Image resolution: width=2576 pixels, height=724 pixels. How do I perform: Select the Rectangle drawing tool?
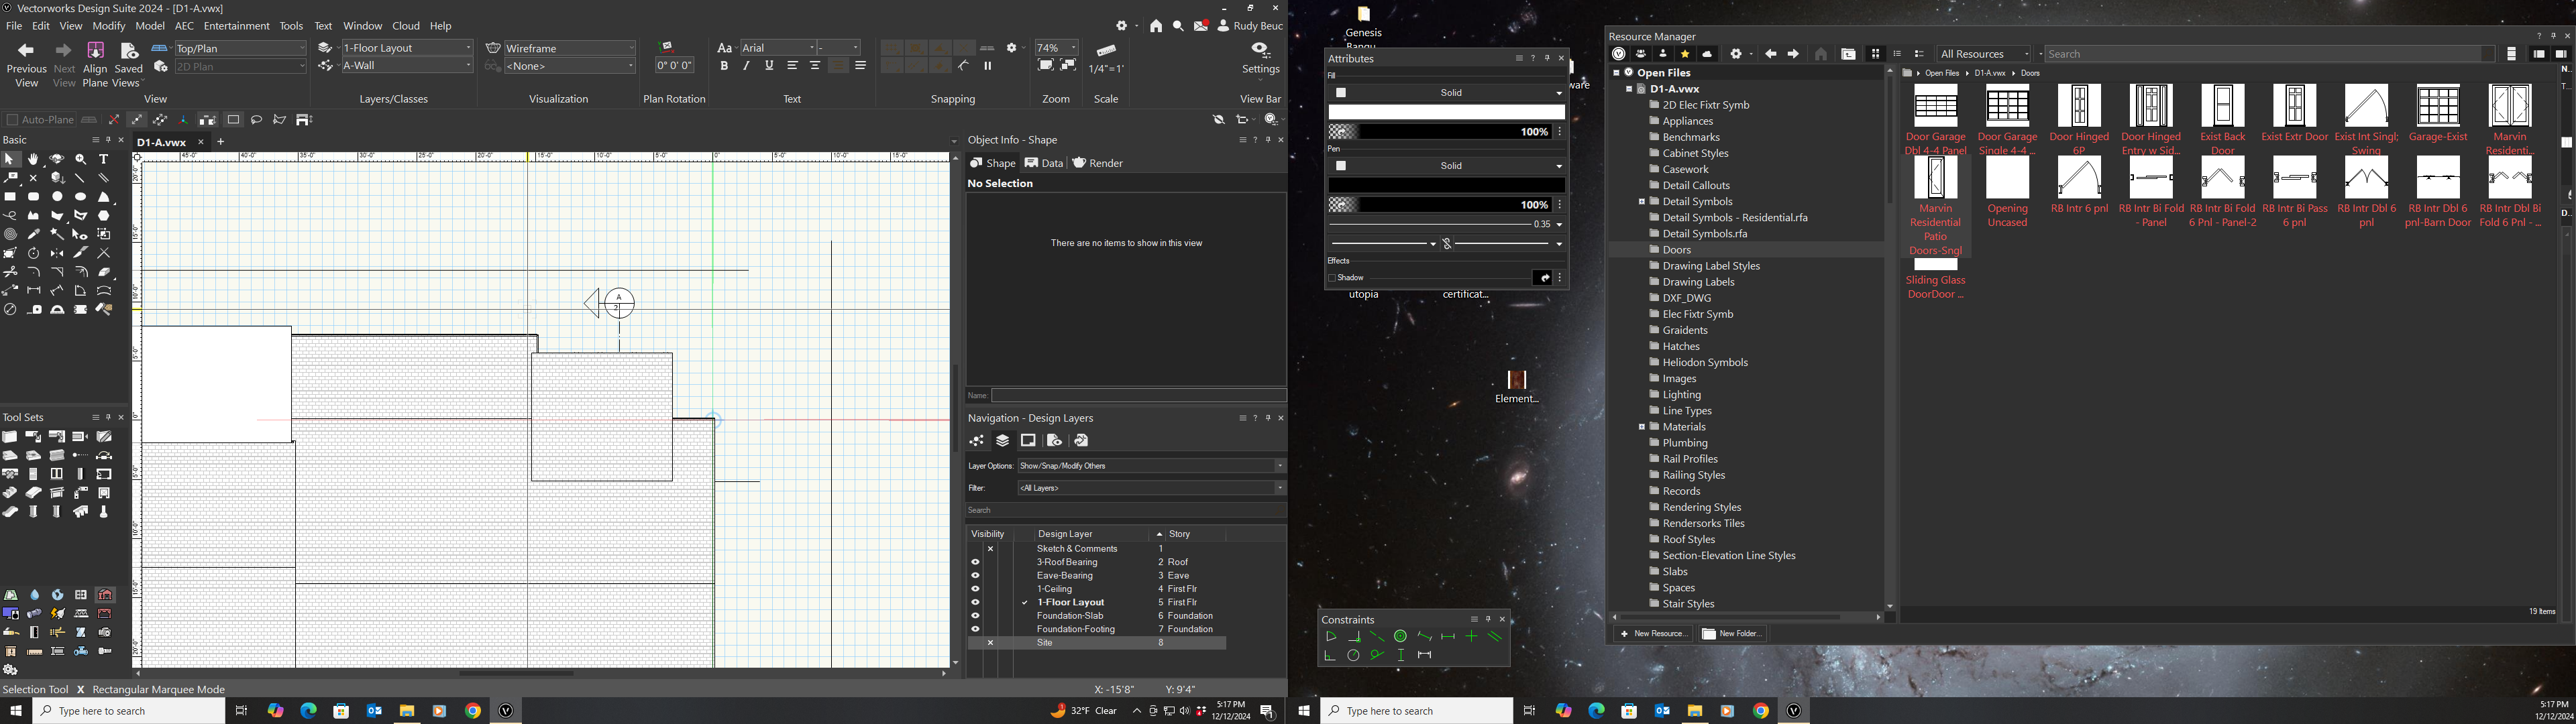10,197
